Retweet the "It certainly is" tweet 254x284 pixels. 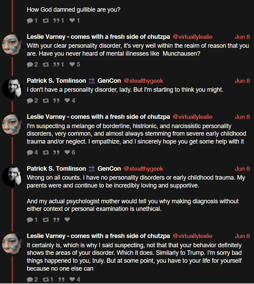point(48,279)
